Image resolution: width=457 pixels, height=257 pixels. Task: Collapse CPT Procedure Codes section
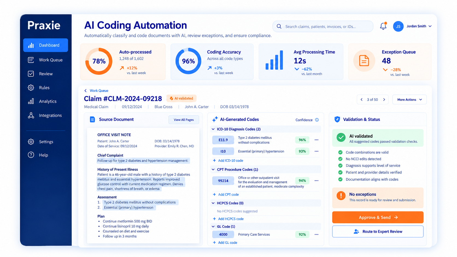click(213, 170)
